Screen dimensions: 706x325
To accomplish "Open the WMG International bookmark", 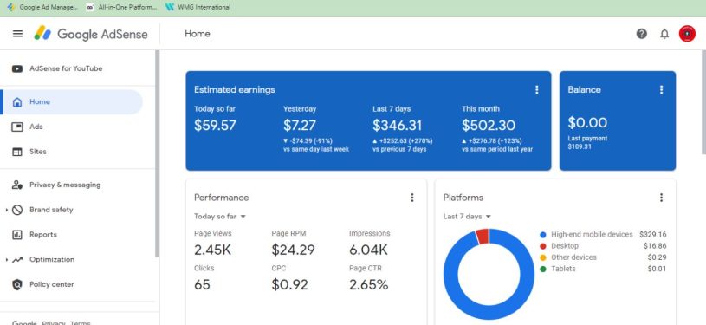I will pyautogui.click(x=198, y=7).
